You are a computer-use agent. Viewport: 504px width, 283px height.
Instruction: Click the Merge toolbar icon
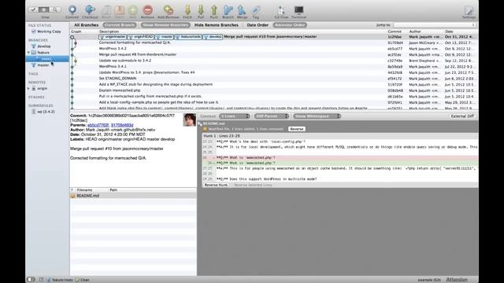(242, 10)
